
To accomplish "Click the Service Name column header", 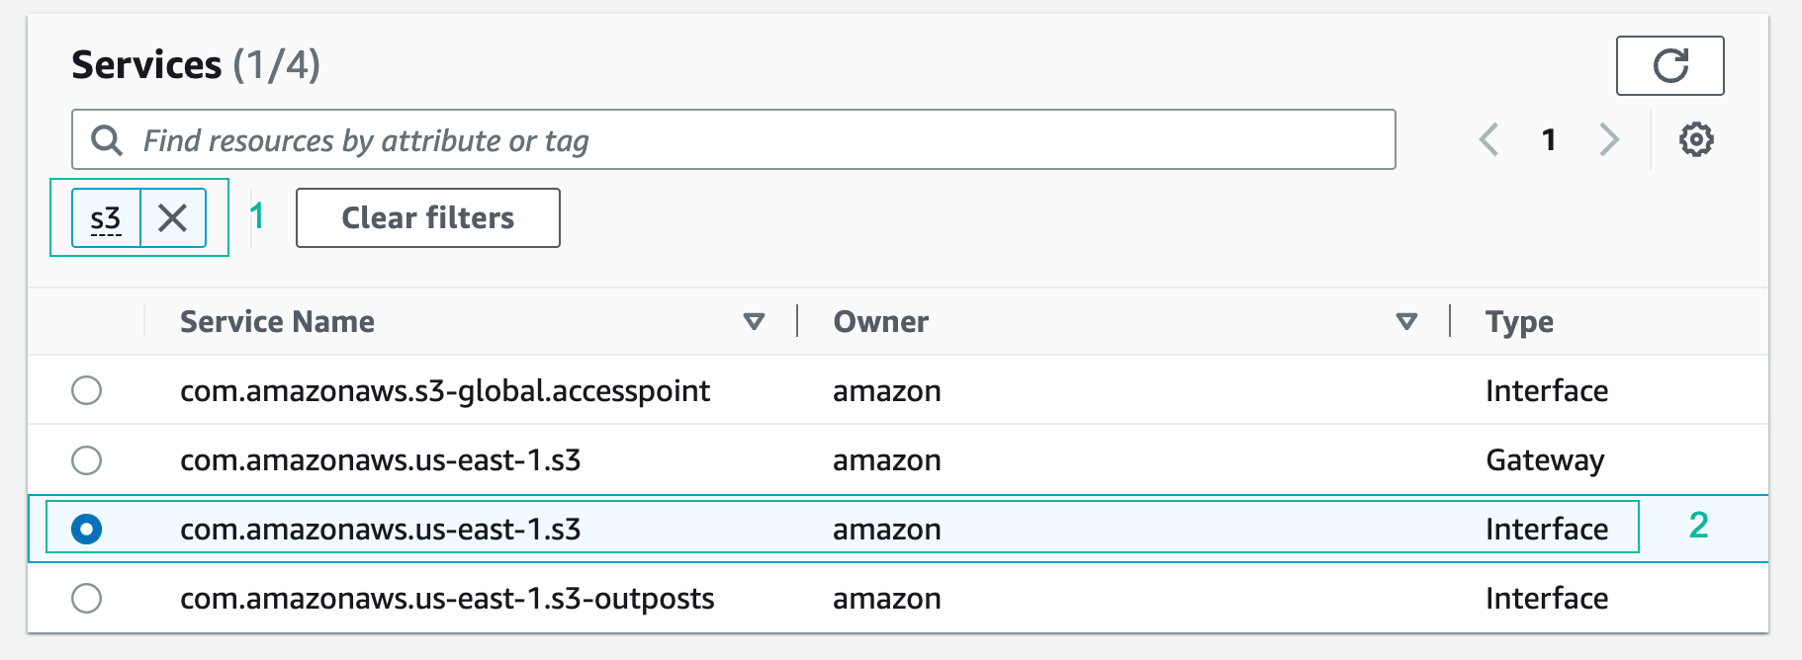I will 277,322.
